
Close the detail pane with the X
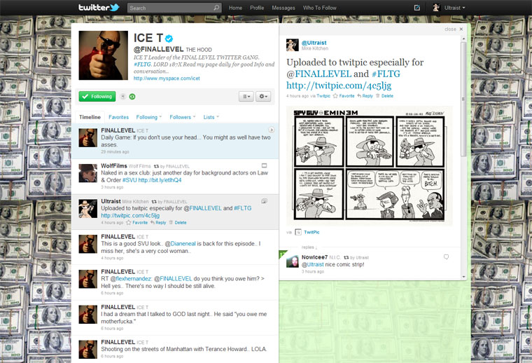[x=461, y=29]
